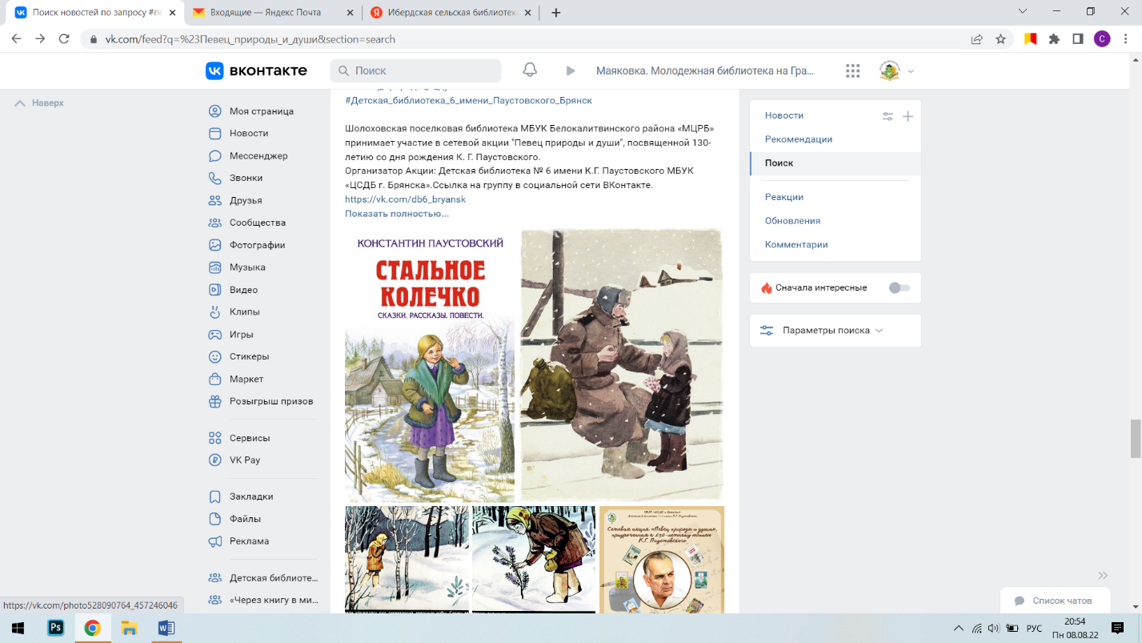
Task: Open the profile avatar dropdown menu
Action: click(896, 70)
